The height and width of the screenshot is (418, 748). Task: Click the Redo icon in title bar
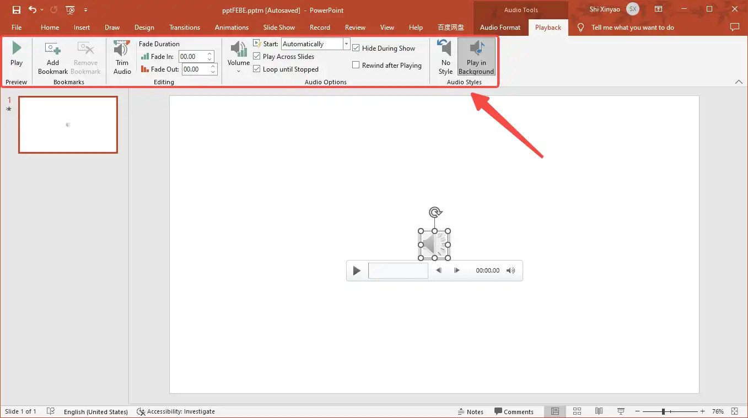tap(53, 10)
